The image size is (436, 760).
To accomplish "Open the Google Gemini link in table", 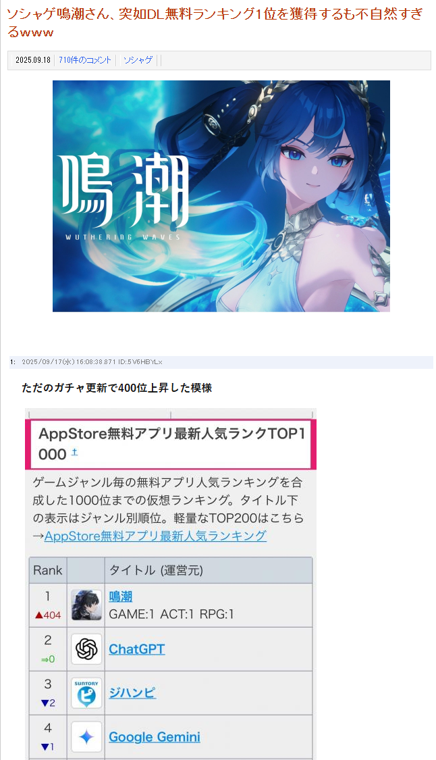I will point(154,737).
